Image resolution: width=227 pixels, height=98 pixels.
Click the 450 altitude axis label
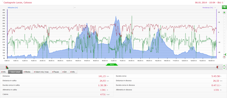[x=4, y=10]
